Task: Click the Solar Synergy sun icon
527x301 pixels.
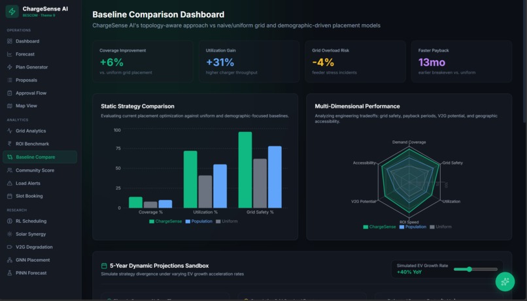Action: click(x=9, y=234)
